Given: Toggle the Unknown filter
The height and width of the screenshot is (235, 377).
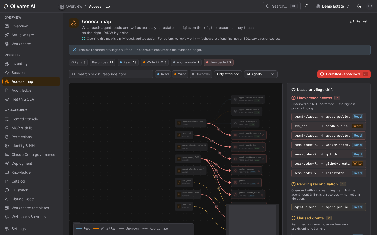Looking at the screenshot, I should click(201, 74).
